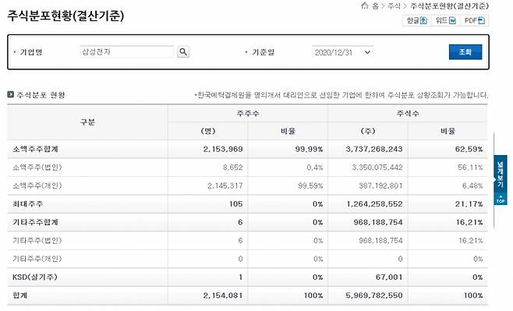Click the 주주수 column header

point(248,114)
